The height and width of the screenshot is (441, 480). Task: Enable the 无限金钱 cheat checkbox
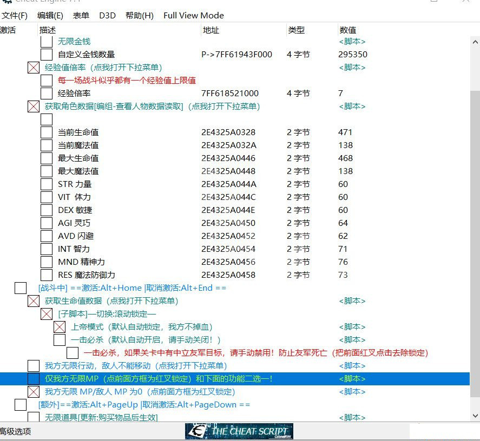(47, 42)
